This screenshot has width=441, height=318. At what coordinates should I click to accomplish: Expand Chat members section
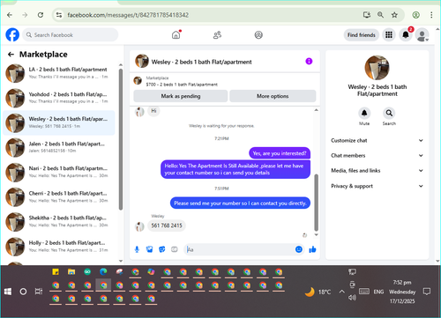[x=377, y=156]
